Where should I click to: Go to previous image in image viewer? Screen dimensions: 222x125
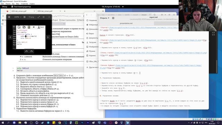tap(10, 37)
